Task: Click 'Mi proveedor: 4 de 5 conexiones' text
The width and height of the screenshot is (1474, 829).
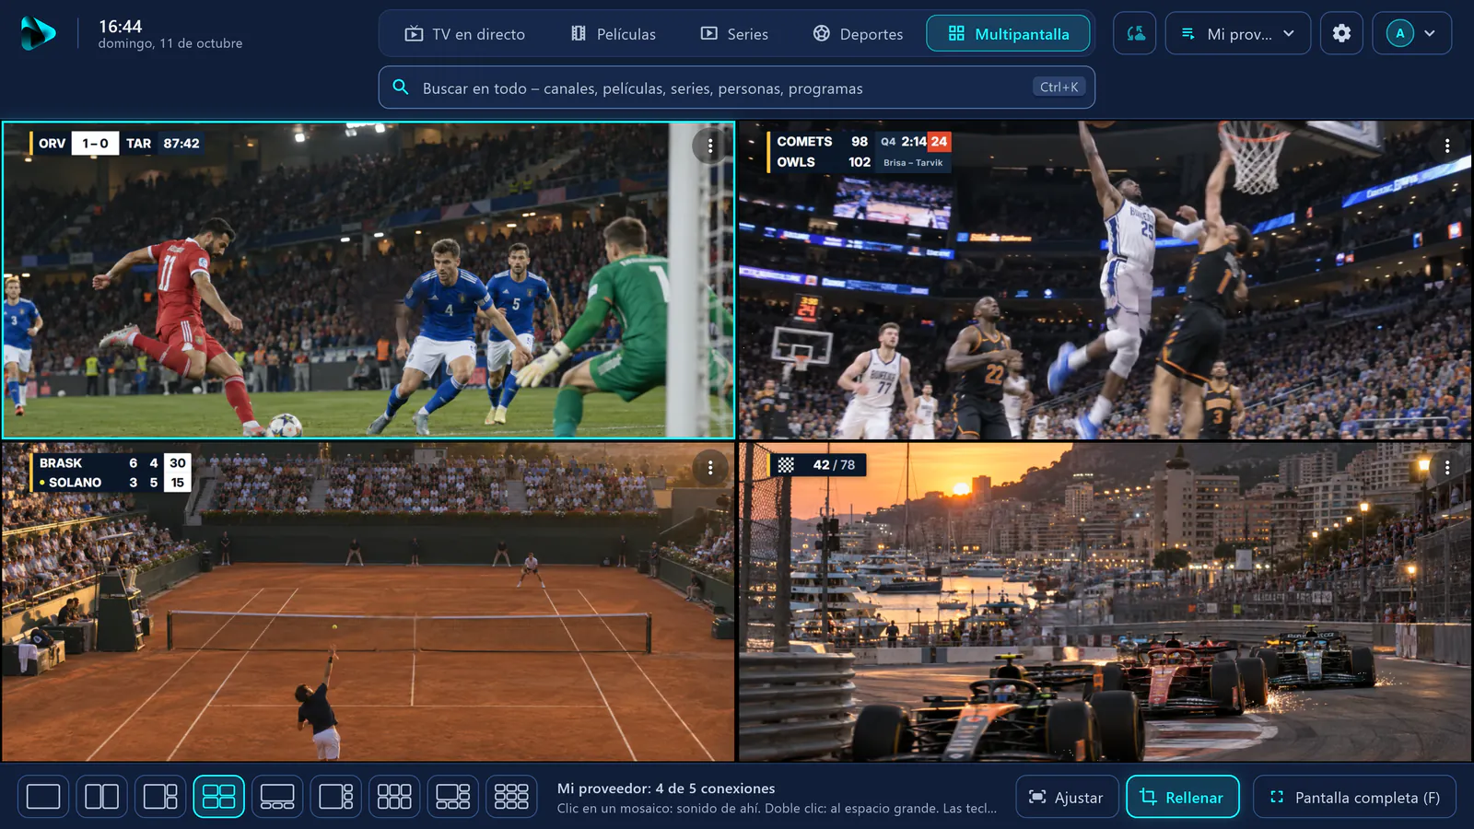Action: [666, 788]
